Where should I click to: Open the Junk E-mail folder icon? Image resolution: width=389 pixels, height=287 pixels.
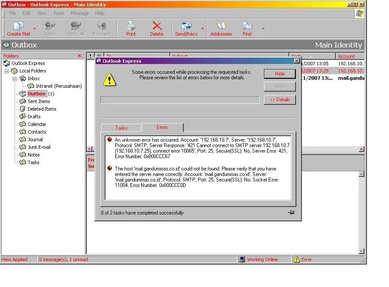coord(23,147)
